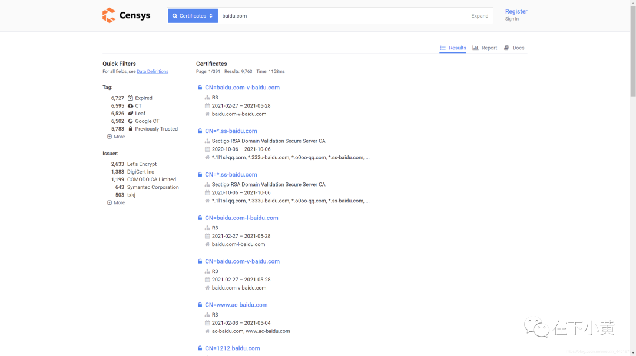Click the page vertical scrollbar thumb

[632, 50]
